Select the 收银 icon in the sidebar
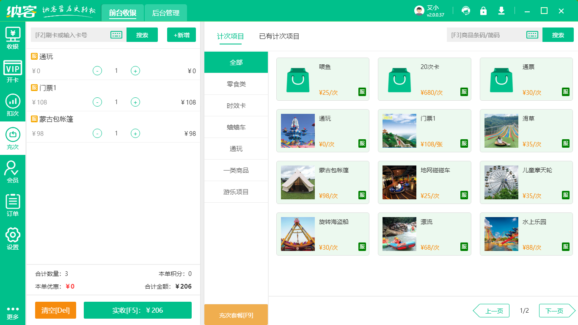The image size is (578, 325). coord(12,38)
